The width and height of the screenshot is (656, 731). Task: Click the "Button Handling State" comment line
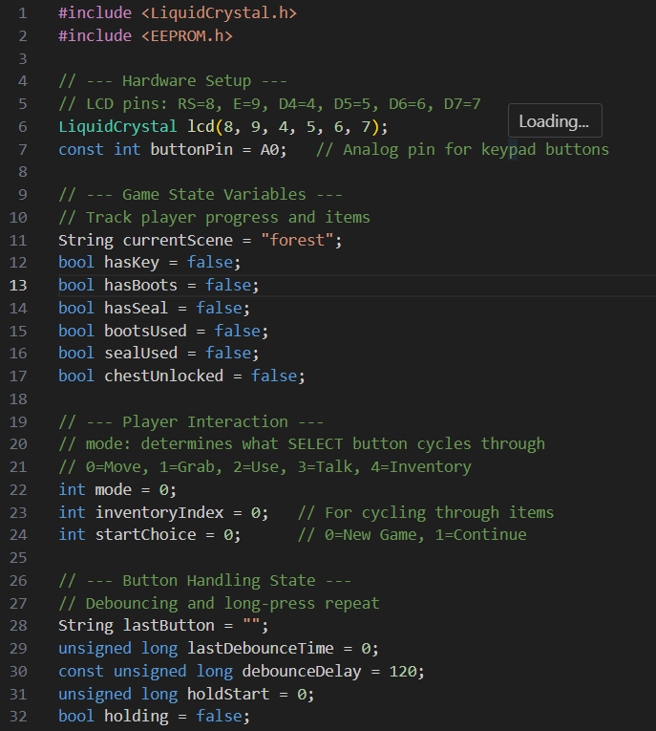tap(204, 580)
